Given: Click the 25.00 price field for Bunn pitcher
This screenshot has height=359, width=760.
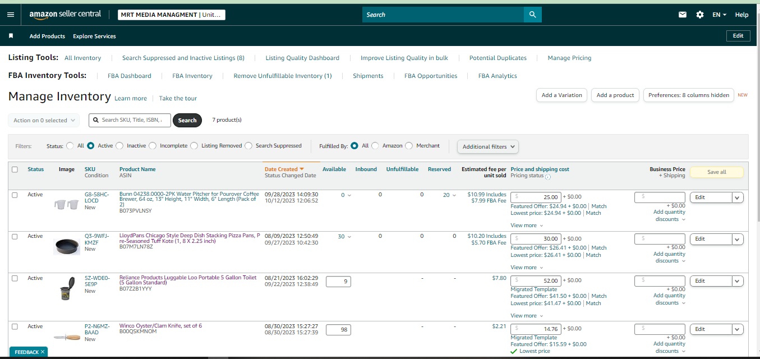Looking at the screenshot, I should click(536, 197).
